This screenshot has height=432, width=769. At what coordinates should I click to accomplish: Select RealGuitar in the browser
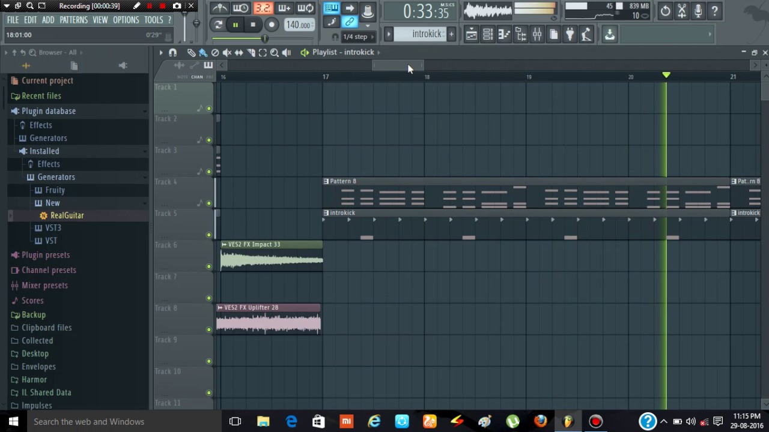(67, 215)
